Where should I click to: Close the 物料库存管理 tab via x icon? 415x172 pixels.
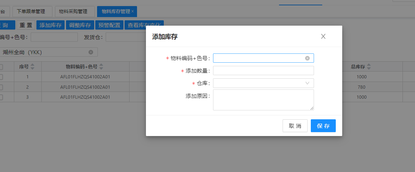[x=133, y=11]
